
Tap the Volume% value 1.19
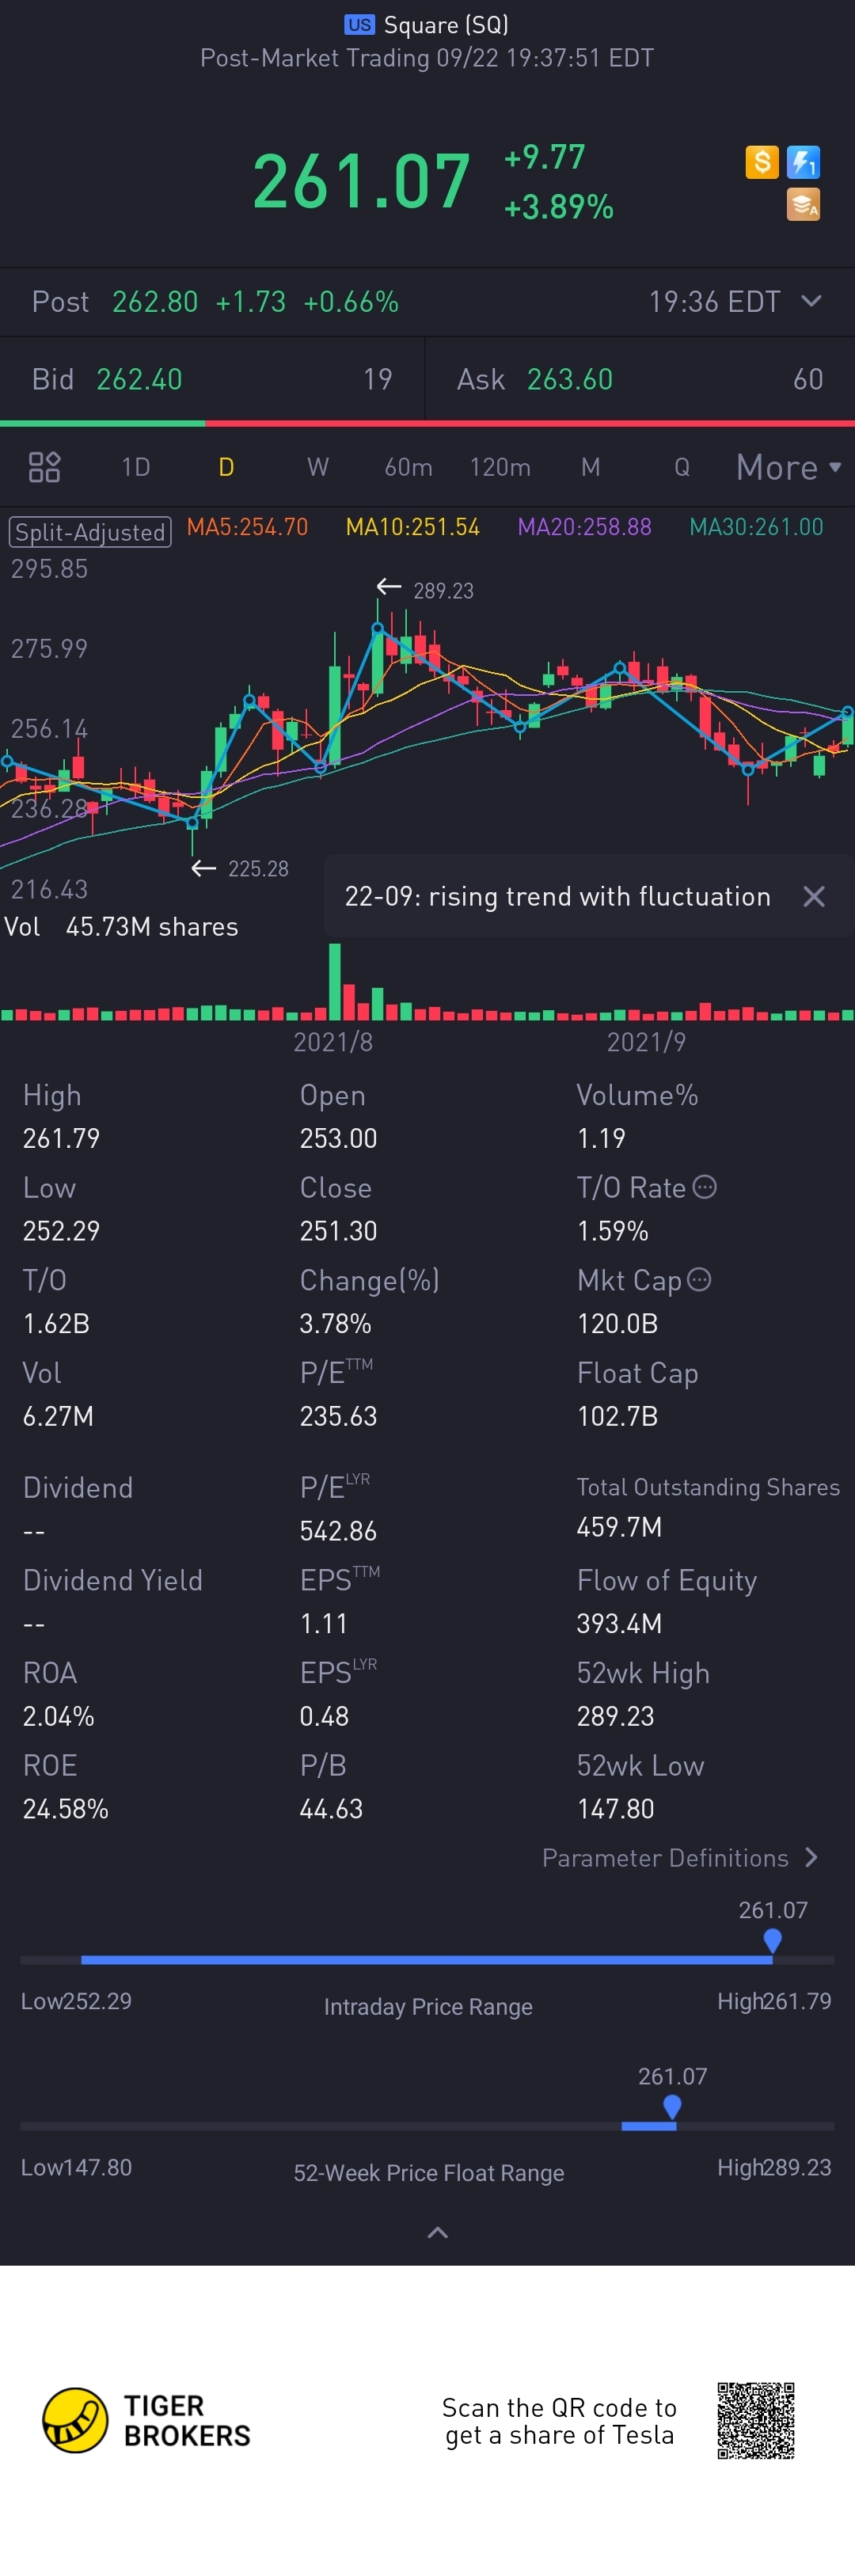(x=601, y=1138)
